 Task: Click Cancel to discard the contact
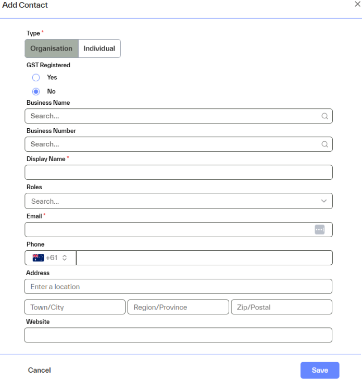click(x=40, y=370)
